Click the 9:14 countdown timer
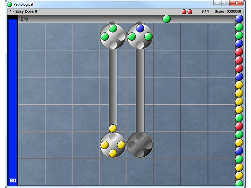The image size is (251, 188). tap(205, 12)
